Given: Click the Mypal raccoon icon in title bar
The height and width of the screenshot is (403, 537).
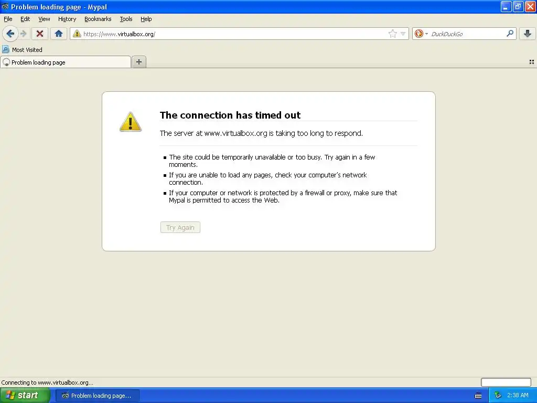Looking at the screenshot, I should [5, 6].
